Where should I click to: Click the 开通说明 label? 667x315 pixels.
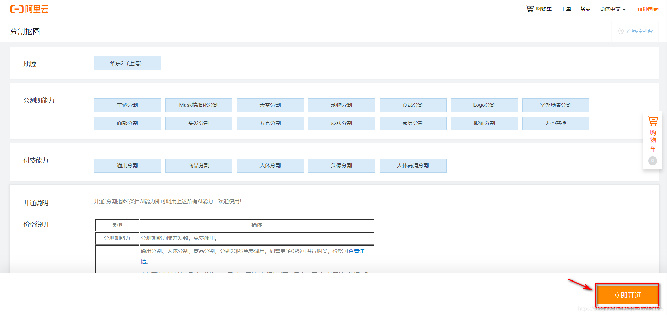[x=36, y=203]
